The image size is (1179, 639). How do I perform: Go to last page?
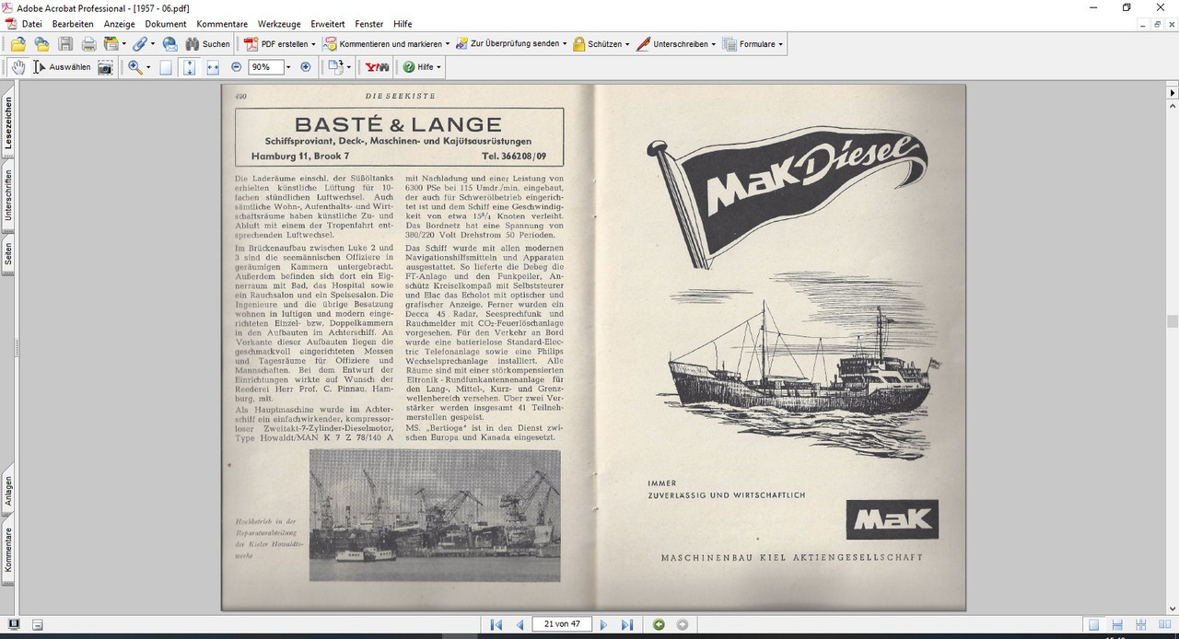click(627, 624)
